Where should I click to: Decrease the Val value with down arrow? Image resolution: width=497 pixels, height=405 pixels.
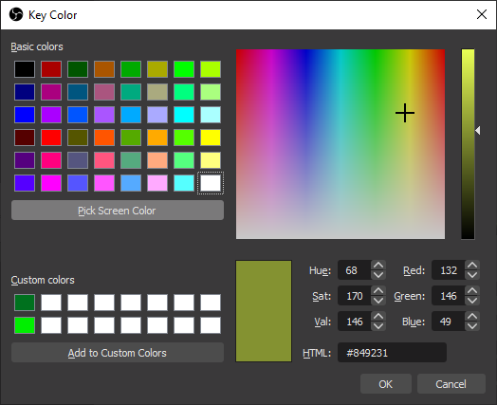(378, 326)
